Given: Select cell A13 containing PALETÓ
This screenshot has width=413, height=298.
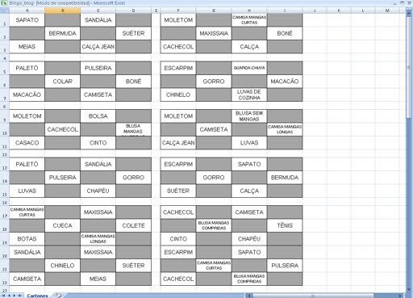Looking at the screenshot, I should [27, 164].
